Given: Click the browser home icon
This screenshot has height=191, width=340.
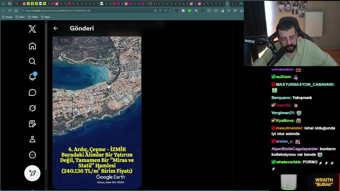Looking at the screenshot, I should click(16, 11).
